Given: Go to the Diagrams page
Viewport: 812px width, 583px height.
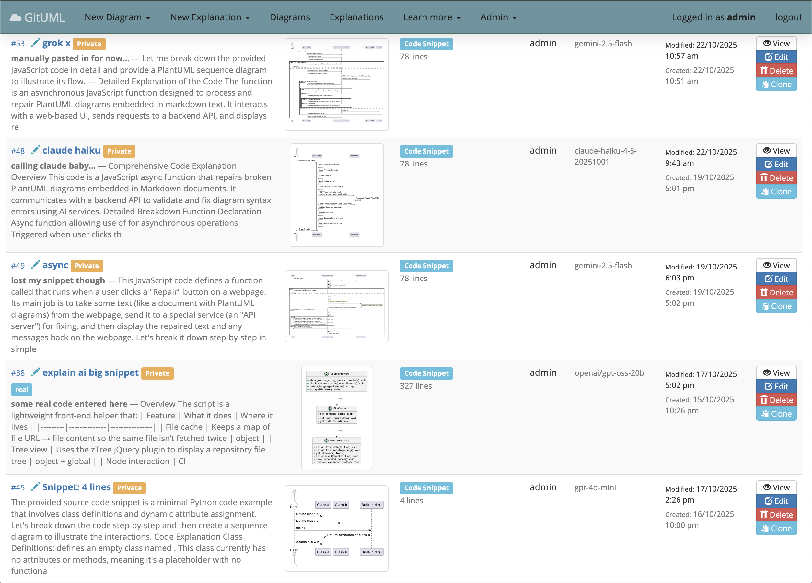Looking at the screenshot, I should tap(290, 17).
